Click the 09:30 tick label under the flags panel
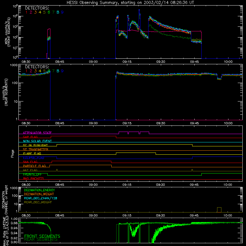The height and width of the screenshot is (246, 246). coord(161,185)
